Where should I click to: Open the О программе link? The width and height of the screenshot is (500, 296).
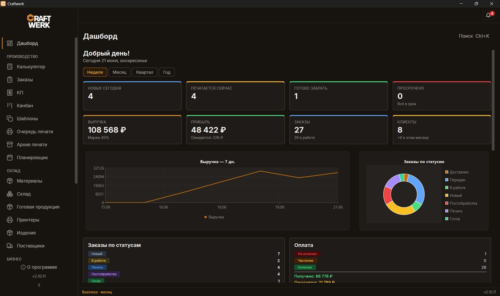pyautogui.click(x=39, y=267)
